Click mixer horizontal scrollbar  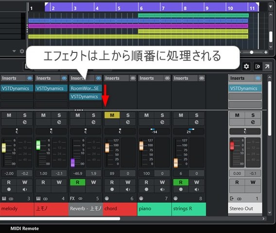pyautogui.click(x=60, y=218)
